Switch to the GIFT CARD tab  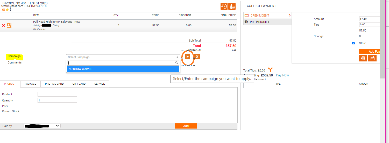[x=79, y=84]
